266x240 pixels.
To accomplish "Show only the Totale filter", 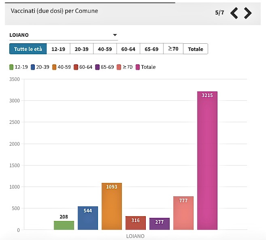I will 196,49.
